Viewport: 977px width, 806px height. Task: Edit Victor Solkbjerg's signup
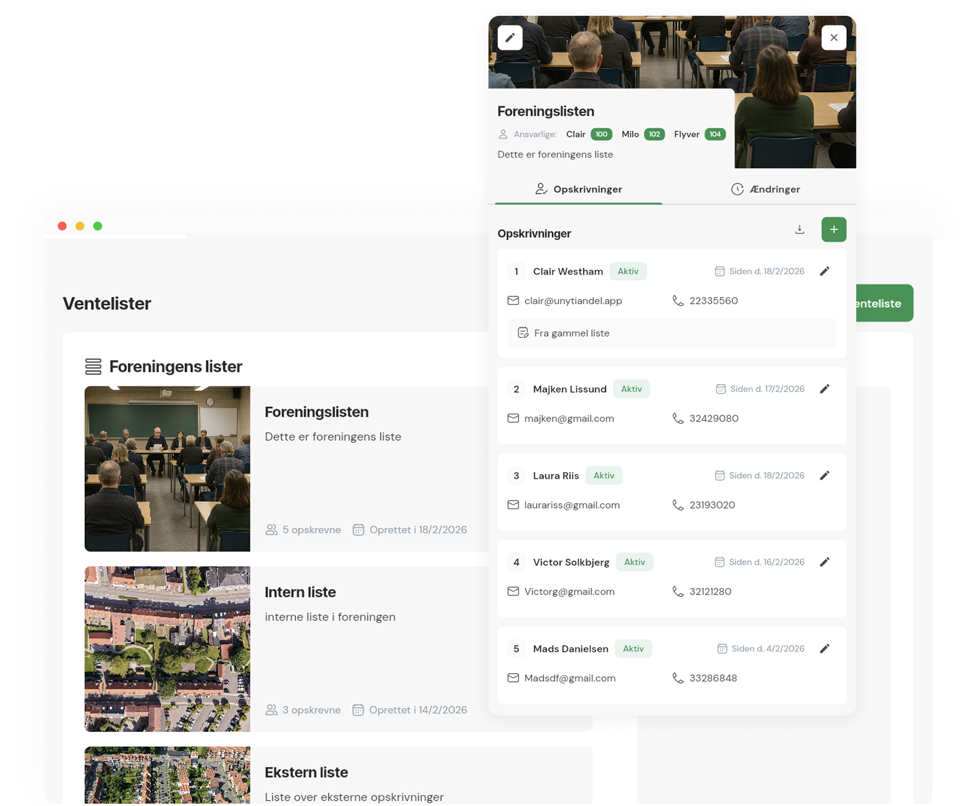click(x=824, y=562)
